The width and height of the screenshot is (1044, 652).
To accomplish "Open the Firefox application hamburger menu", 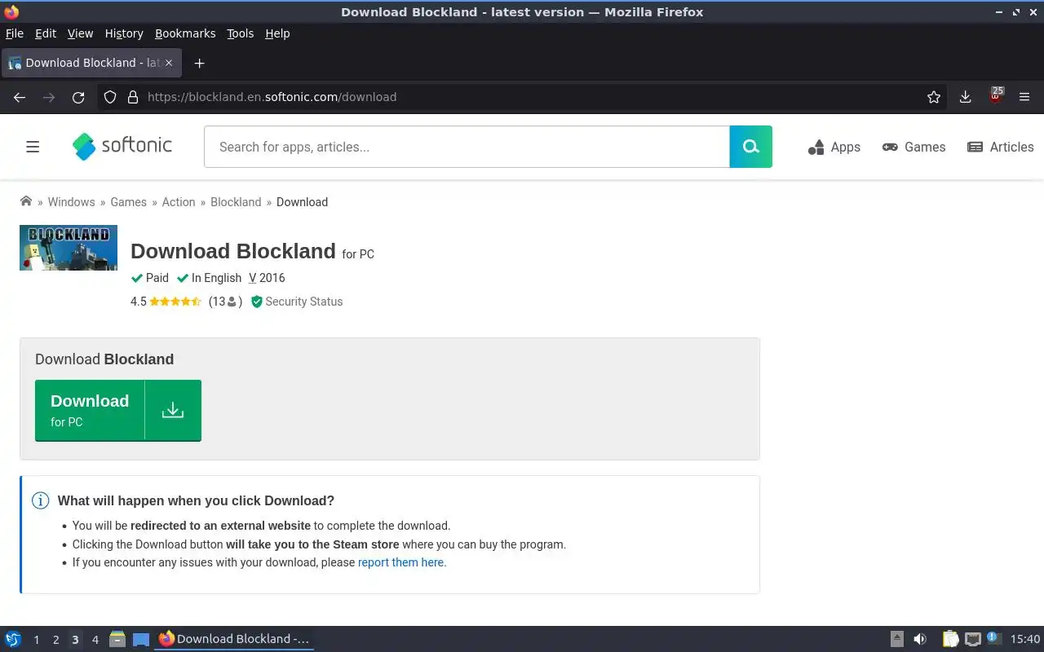I will [1024, 97].
